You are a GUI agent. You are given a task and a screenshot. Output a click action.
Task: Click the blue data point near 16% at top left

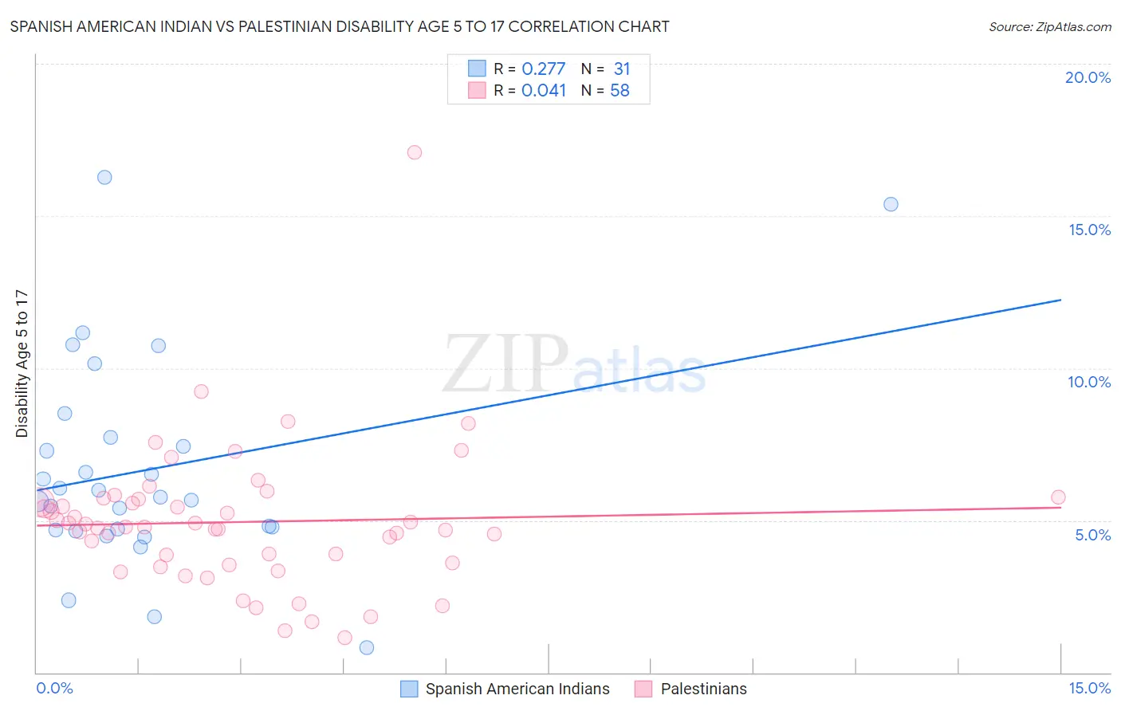click(x=104, y=177)
